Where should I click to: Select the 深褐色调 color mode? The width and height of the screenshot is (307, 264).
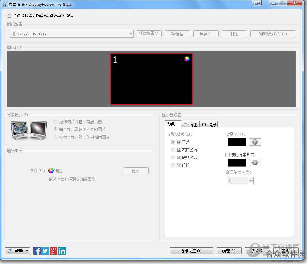coord(173,157)
